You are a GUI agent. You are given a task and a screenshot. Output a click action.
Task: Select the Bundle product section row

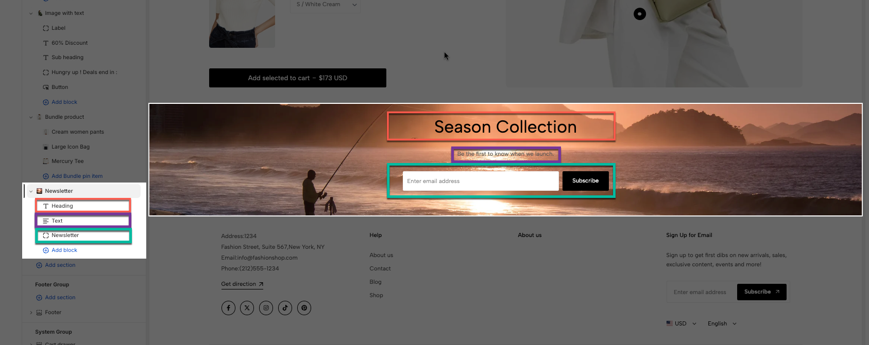[64, 117]
